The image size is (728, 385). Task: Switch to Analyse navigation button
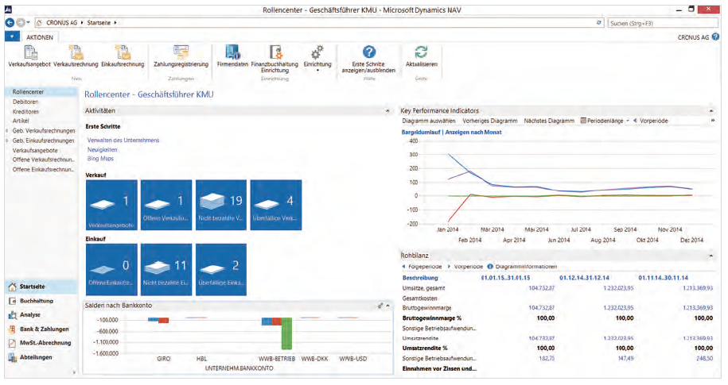[41, 314]
